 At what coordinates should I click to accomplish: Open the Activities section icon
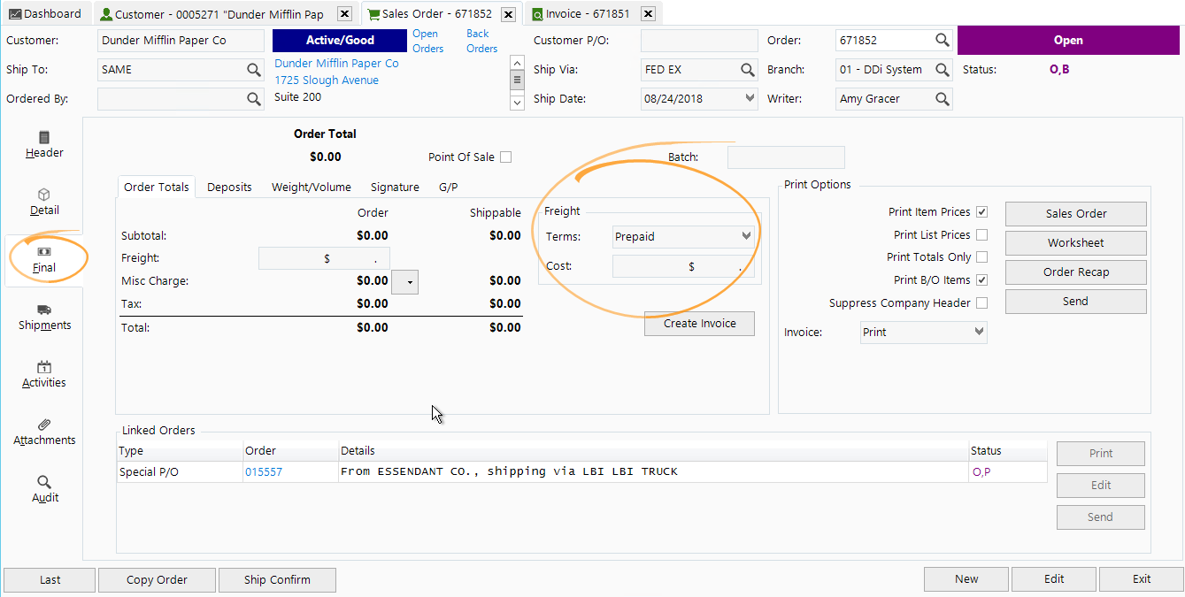coord(43,375)
